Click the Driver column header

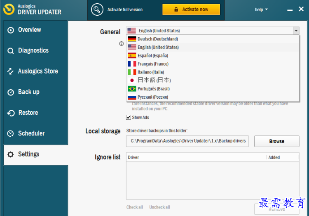196,157
